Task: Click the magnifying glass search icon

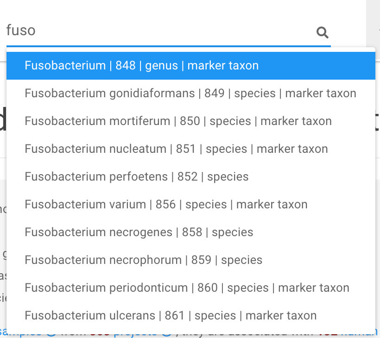Action: pos(323,32)
